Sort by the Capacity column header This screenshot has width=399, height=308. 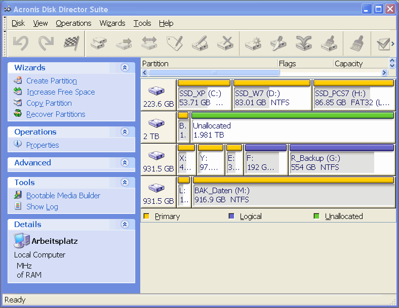361,64
